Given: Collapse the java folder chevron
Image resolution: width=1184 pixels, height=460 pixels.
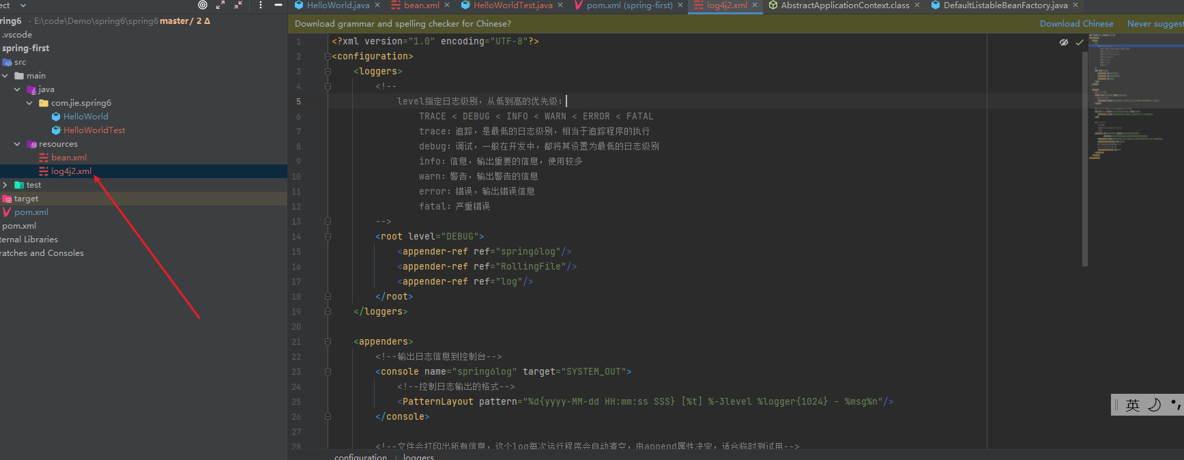Looking at the screenshot, I should click(17, 89).
